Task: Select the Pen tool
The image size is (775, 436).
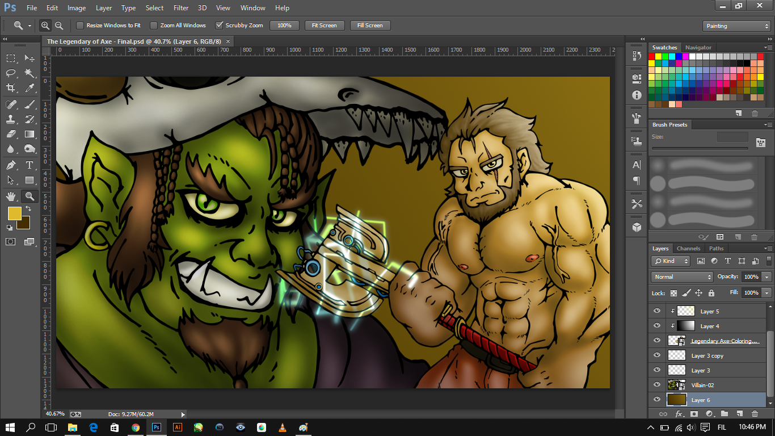Action: [x=11, y=165]
